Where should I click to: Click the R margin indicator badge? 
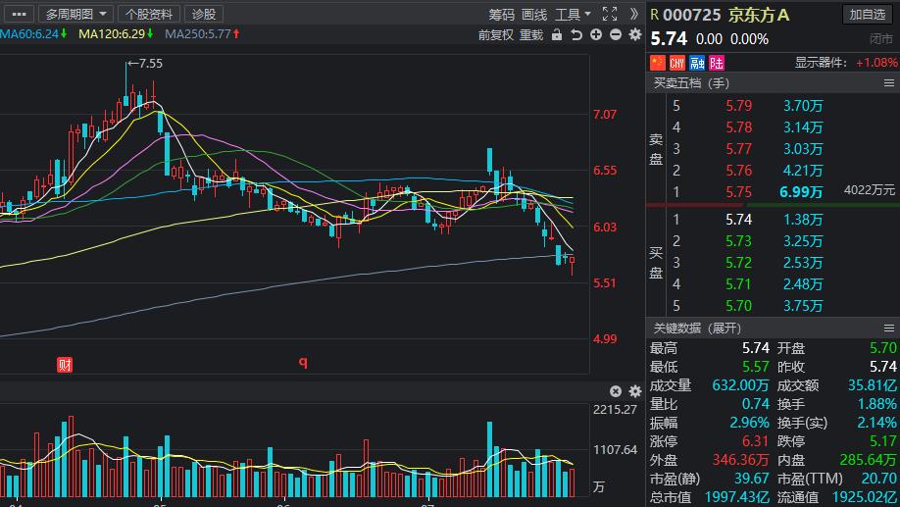coord(654,15)
